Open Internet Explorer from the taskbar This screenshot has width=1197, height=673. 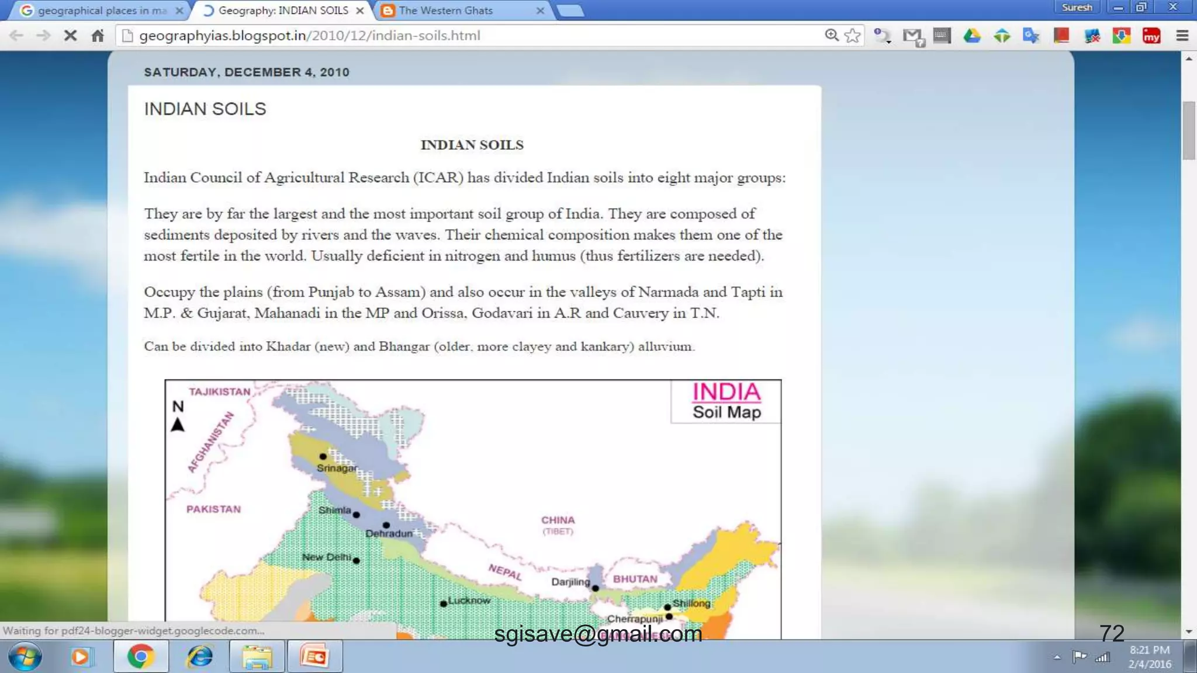tap(199, 657)
